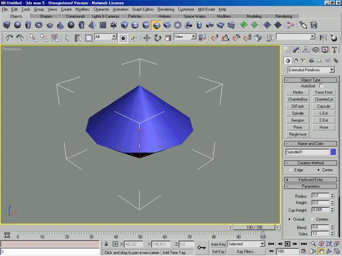342x256 pixels.
Task: Activate the Select and Rotate tool
Action: coord(157,38)
